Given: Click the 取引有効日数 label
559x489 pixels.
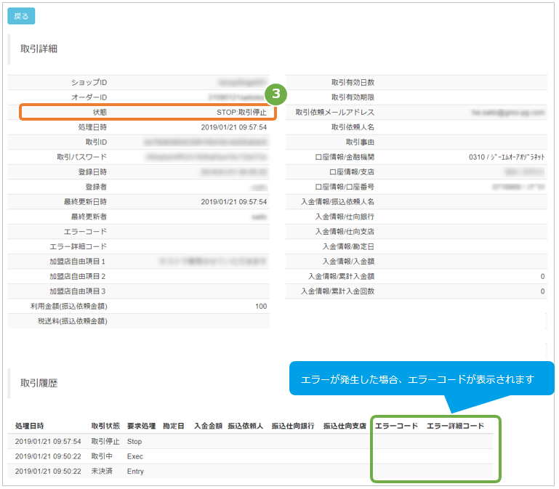Looking at the screenshot, I should point(353,82).
